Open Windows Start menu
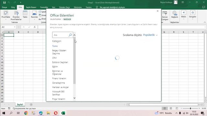Screen dimensions: 207x116 coord(4,113)
